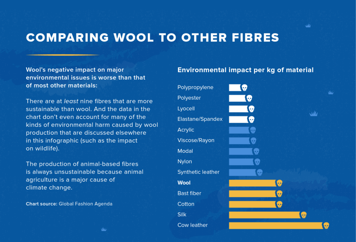Screen dimensions: 356x242
Task: Click the grass tuft icon near Elastane row
Action: point(314,113)
